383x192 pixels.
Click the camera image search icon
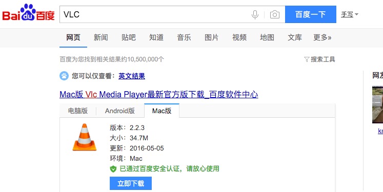[275, 15]
